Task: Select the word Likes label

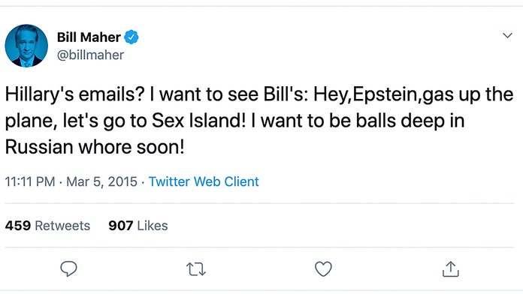Action: pyautogui.click(x=153, y=226)
